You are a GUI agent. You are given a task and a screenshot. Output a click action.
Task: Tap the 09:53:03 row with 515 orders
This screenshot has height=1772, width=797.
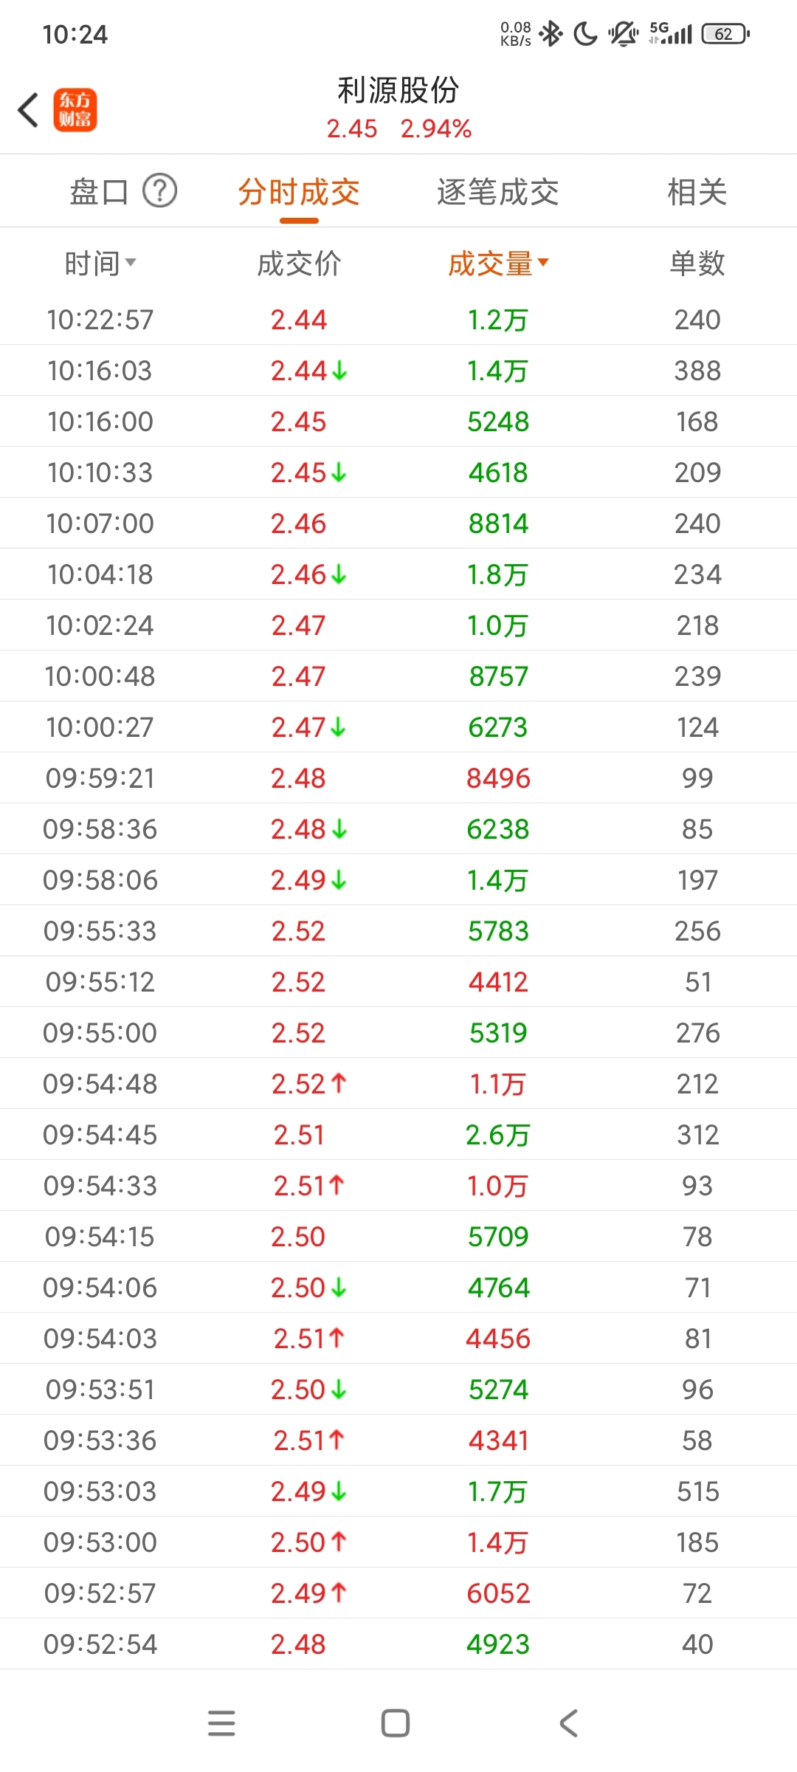[x=398, y=1491]
